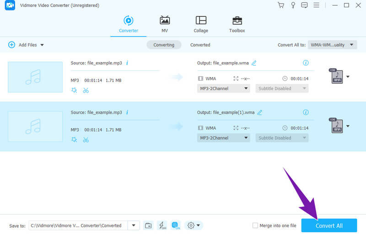366x235 pixels.
Task: Select the second file's music thumbnail
Action: tap(35, 126)
